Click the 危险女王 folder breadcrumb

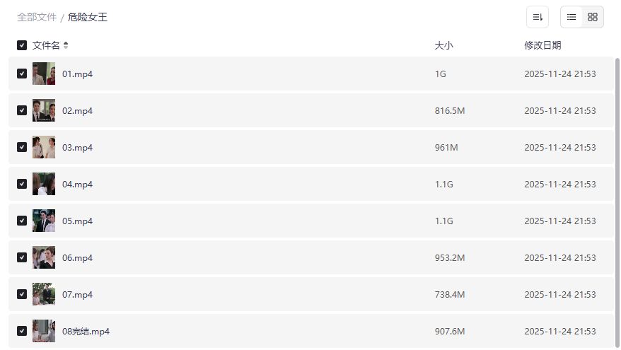(88, 17)
